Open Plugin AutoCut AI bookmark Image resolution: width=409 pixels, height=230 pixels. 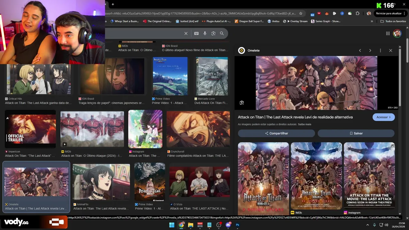(x=216, y=21)
